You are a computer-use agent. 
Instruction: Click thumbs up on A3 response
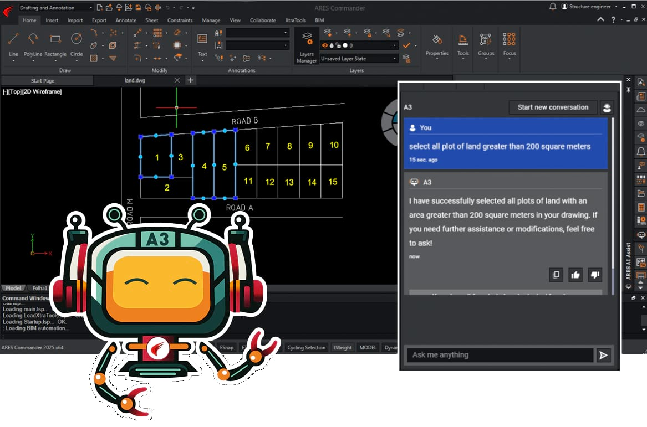575,275
